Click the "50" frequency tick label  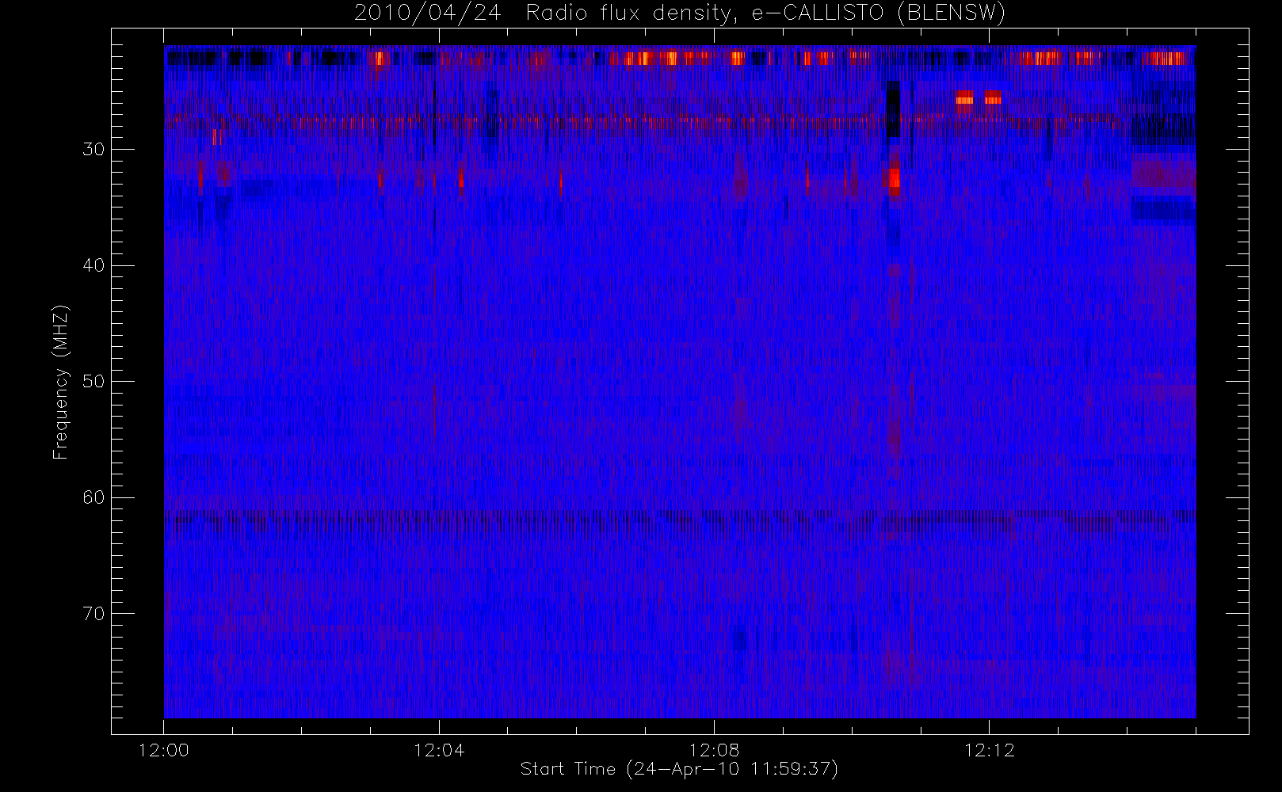point(93,382)
